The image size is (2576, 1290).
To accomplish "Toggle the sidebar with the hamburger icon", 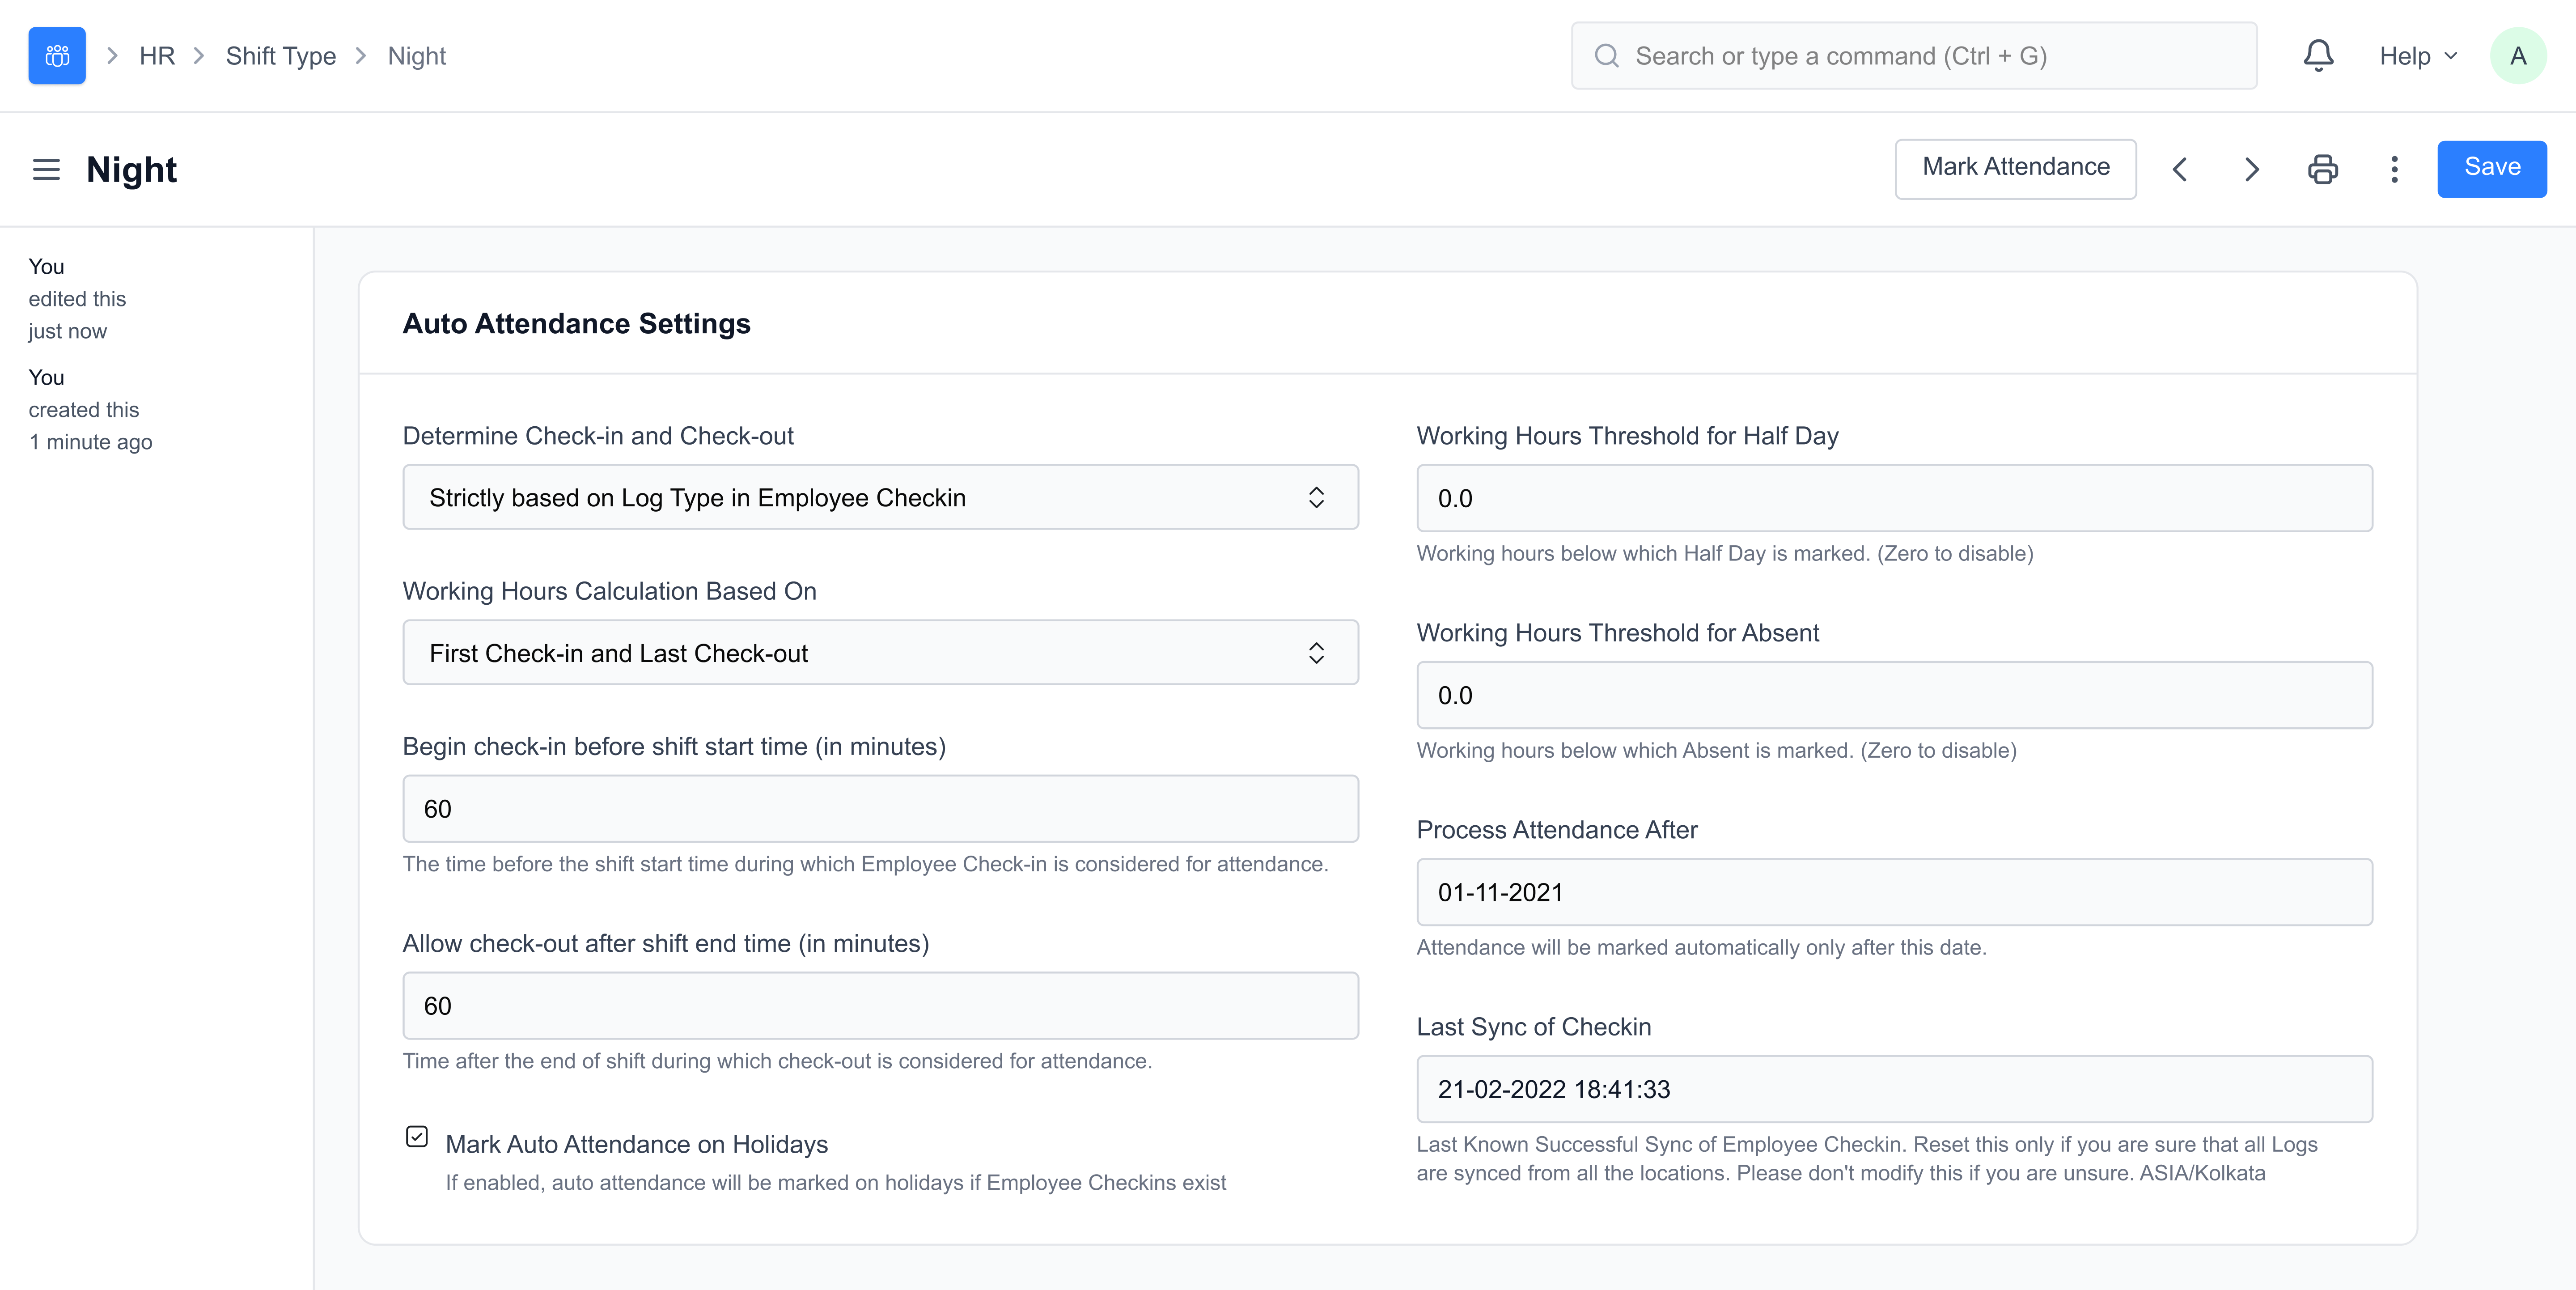I will pyautogui.click(x=46, y=169).
